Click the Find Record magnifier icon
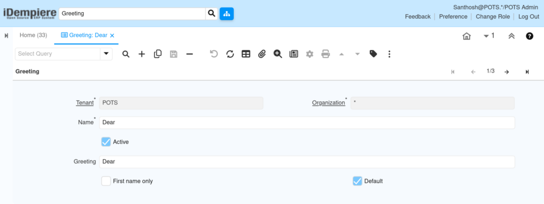This screenshot has height=204, width=544. [x=126, y=54]
